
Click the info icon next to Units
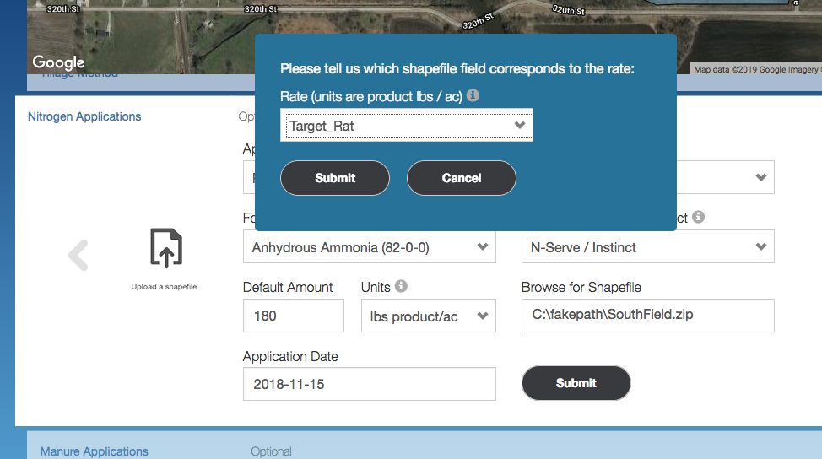tap(401, 286)
